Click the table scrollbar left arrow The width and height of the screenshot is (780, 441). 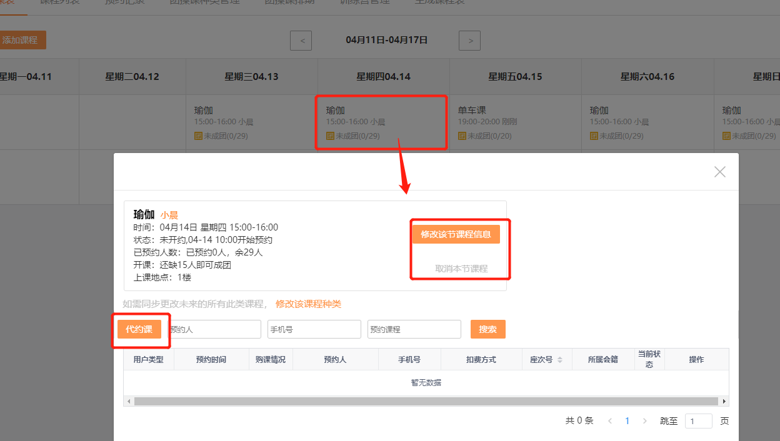coord(127,401)
